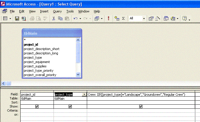The width and height of the screenshot is (200, 122).
Task: Click the Query Type toolbar icon
Action: pyautogui.click(x=97, y=19)
